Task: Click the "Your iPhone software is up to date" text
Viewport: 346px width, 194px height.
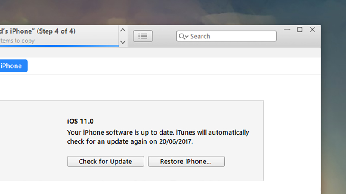Action: click(x=121, y=132)
